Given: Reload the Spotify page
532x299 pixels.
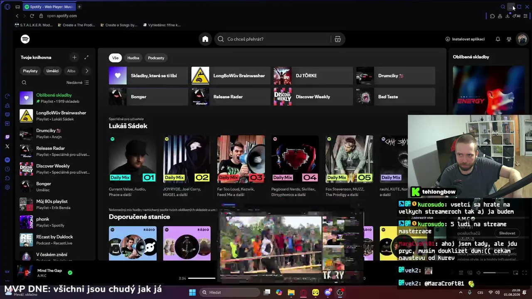Looking at the screenshot, I should 32,16.
